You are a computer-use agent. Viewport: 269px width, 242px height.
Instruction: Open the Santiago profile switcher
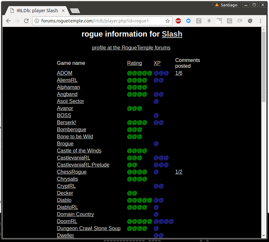click(x=226, y=5)
